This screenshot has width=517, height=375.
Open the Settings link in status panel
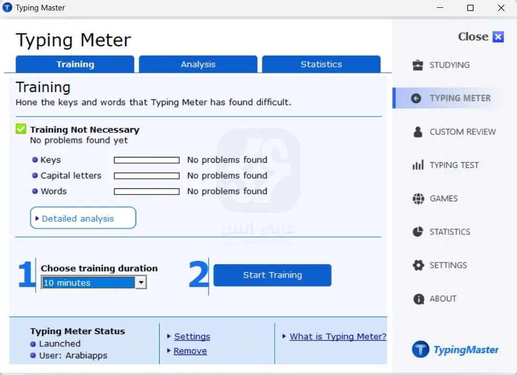click(x=192, y=337)
